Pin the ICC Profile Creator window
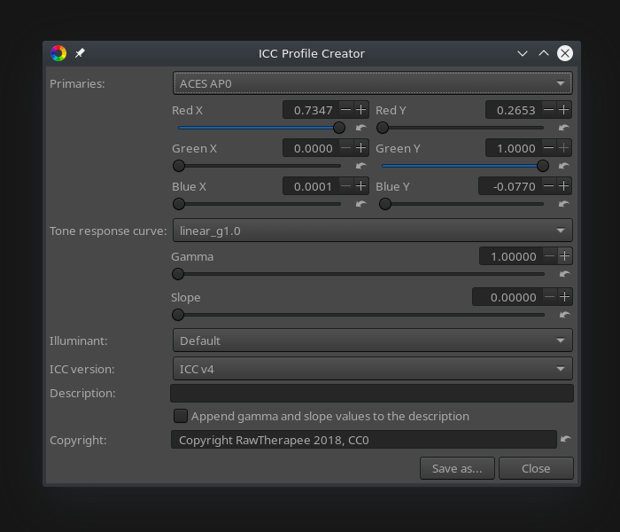Viewport: 620px width, 532px height. tap(80, 53)
